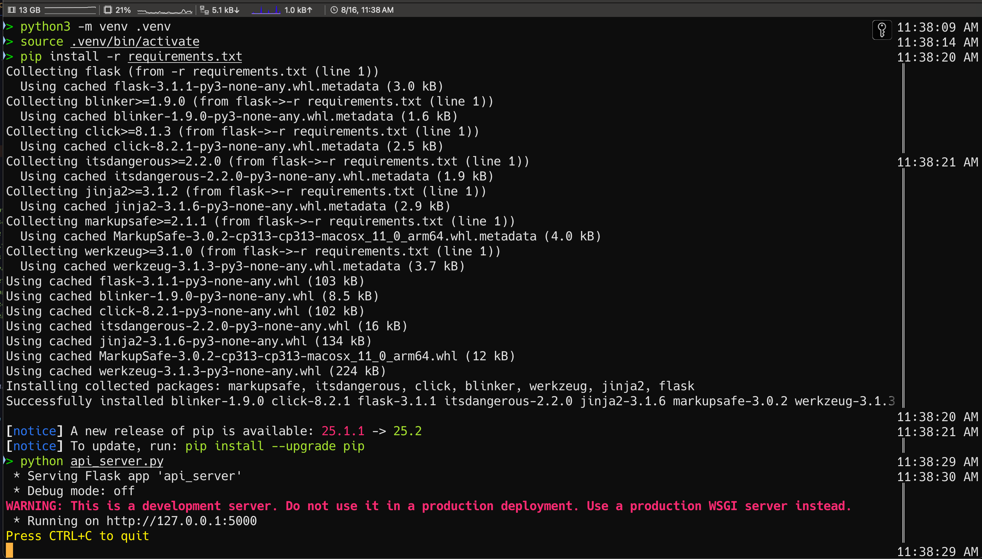This screenshot has width=982, height=559.
Task: Click the 'pip install --upgrade pip' text
Action: (275, 446)
